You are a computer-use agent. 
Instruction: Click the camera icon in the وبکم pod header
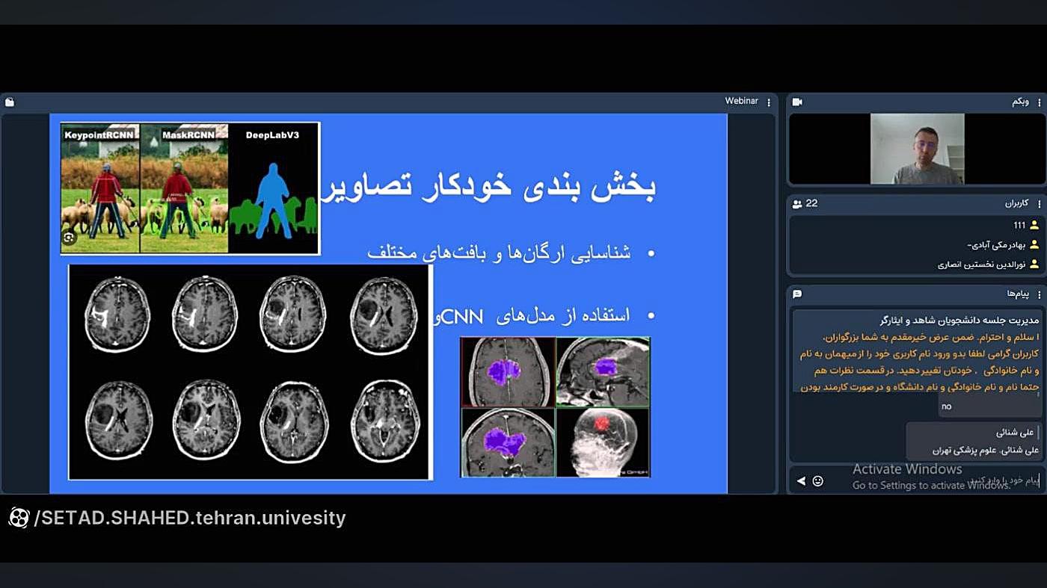click(797, 102)
